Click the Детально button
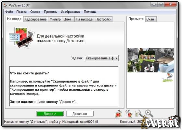Image resolution: width=182 pixels, height=130 pixels. point(80,114)
